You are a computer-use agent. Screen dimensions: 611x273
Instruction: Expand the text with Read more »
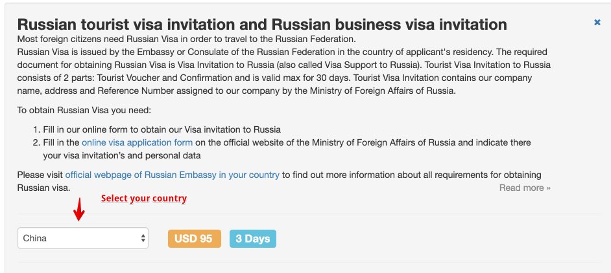(x=525, y=188)
